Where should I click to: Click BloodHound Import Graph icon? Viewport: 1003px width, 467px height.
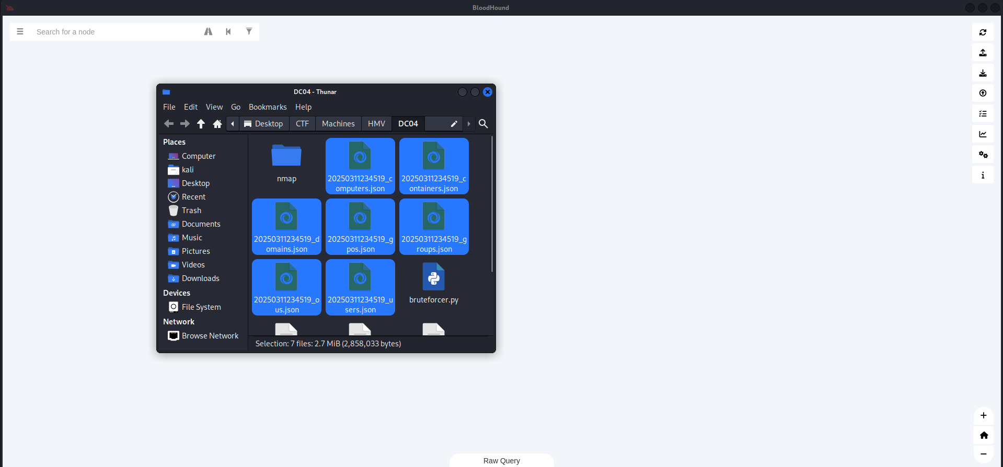pos(983,73)
